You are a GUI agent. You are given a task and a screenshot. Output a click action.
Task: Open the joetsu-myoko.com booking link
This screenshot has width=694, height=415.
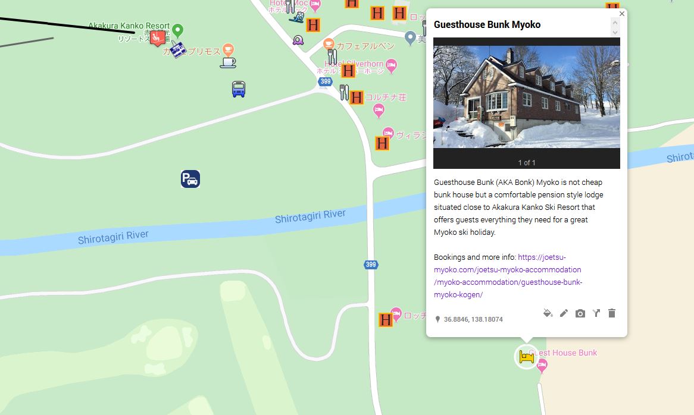tap(508, 276)
